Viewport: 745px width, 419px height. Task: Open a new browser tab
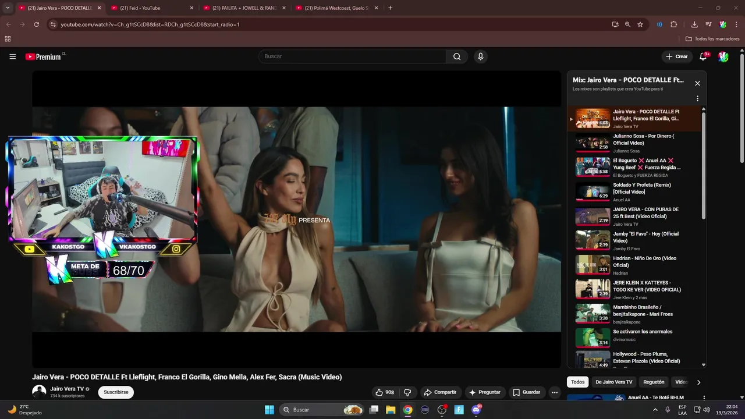pos(390,8)
